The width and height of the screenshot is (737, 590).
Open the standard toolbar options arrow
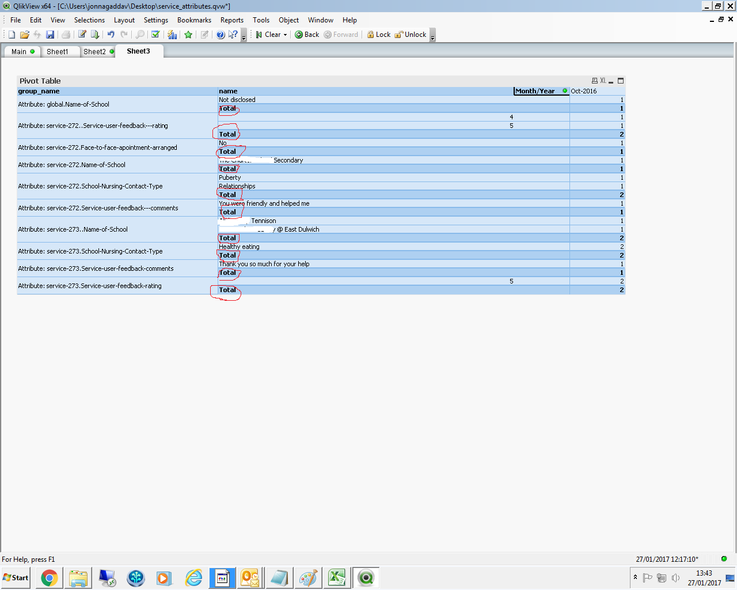click(x=244, y=36)
